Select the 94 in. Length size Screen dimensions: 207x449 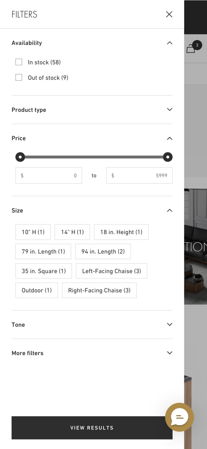[103, 252]
